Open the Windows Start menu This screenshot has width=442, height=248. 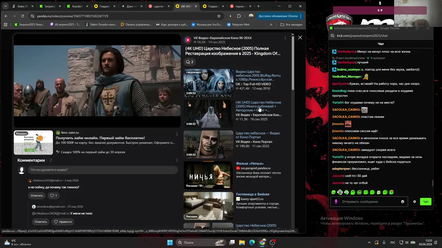coord(170,242)
